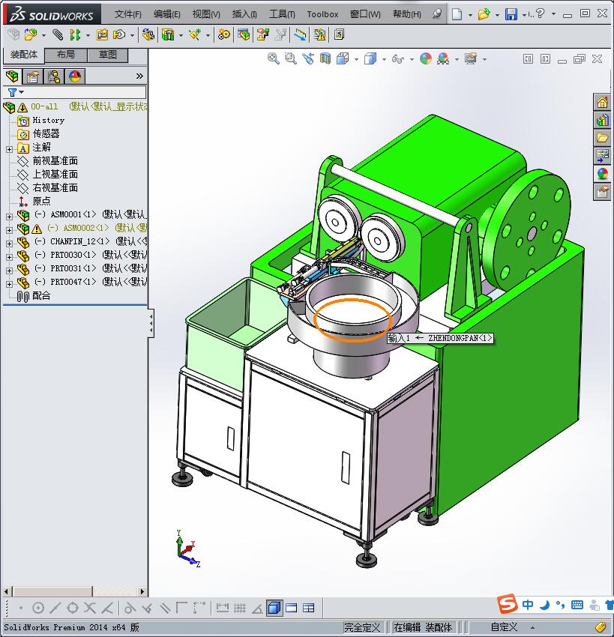Open the Design Library task pane icon
614x637 pixels.
point(601,119)
